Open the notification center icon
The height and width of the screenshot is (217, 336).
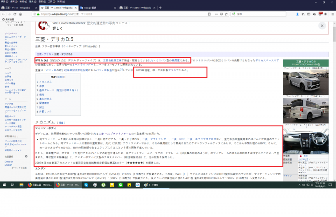[x=330, y=185]
